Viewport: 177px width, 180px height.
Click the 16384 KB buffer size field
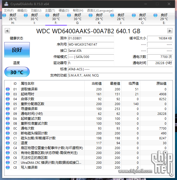click(160, 38)
